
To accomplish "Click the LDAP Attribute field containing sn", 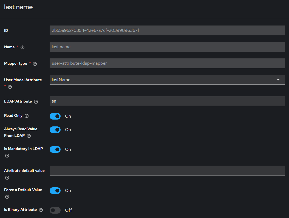I will coord(167,101).
